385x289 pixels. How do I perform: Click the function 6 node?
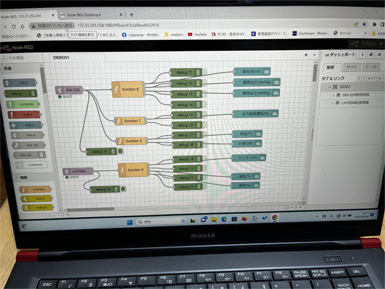pos(128,89)
